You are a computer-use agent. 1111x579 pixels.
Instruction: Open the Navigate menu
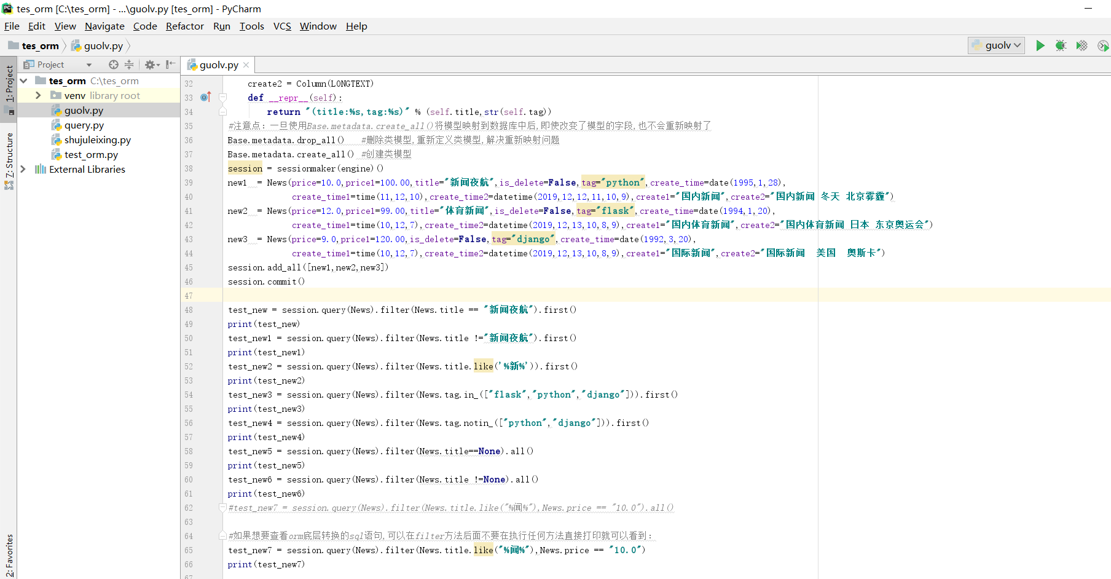point(104,26)
